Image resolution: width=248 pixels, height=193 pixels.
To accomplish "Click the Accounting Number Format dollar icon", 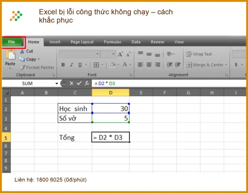I will point(236,65).
